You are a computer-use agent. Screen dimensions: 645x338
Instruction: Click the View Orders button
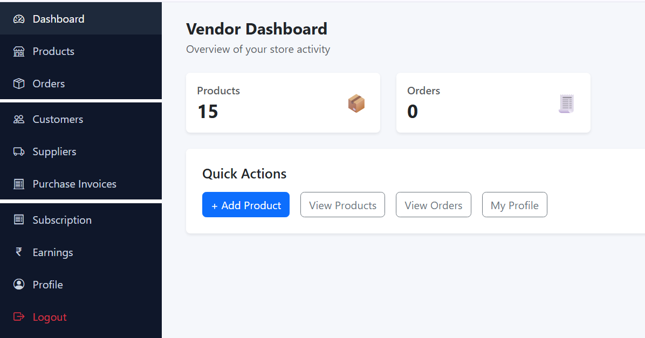point(433,205)
